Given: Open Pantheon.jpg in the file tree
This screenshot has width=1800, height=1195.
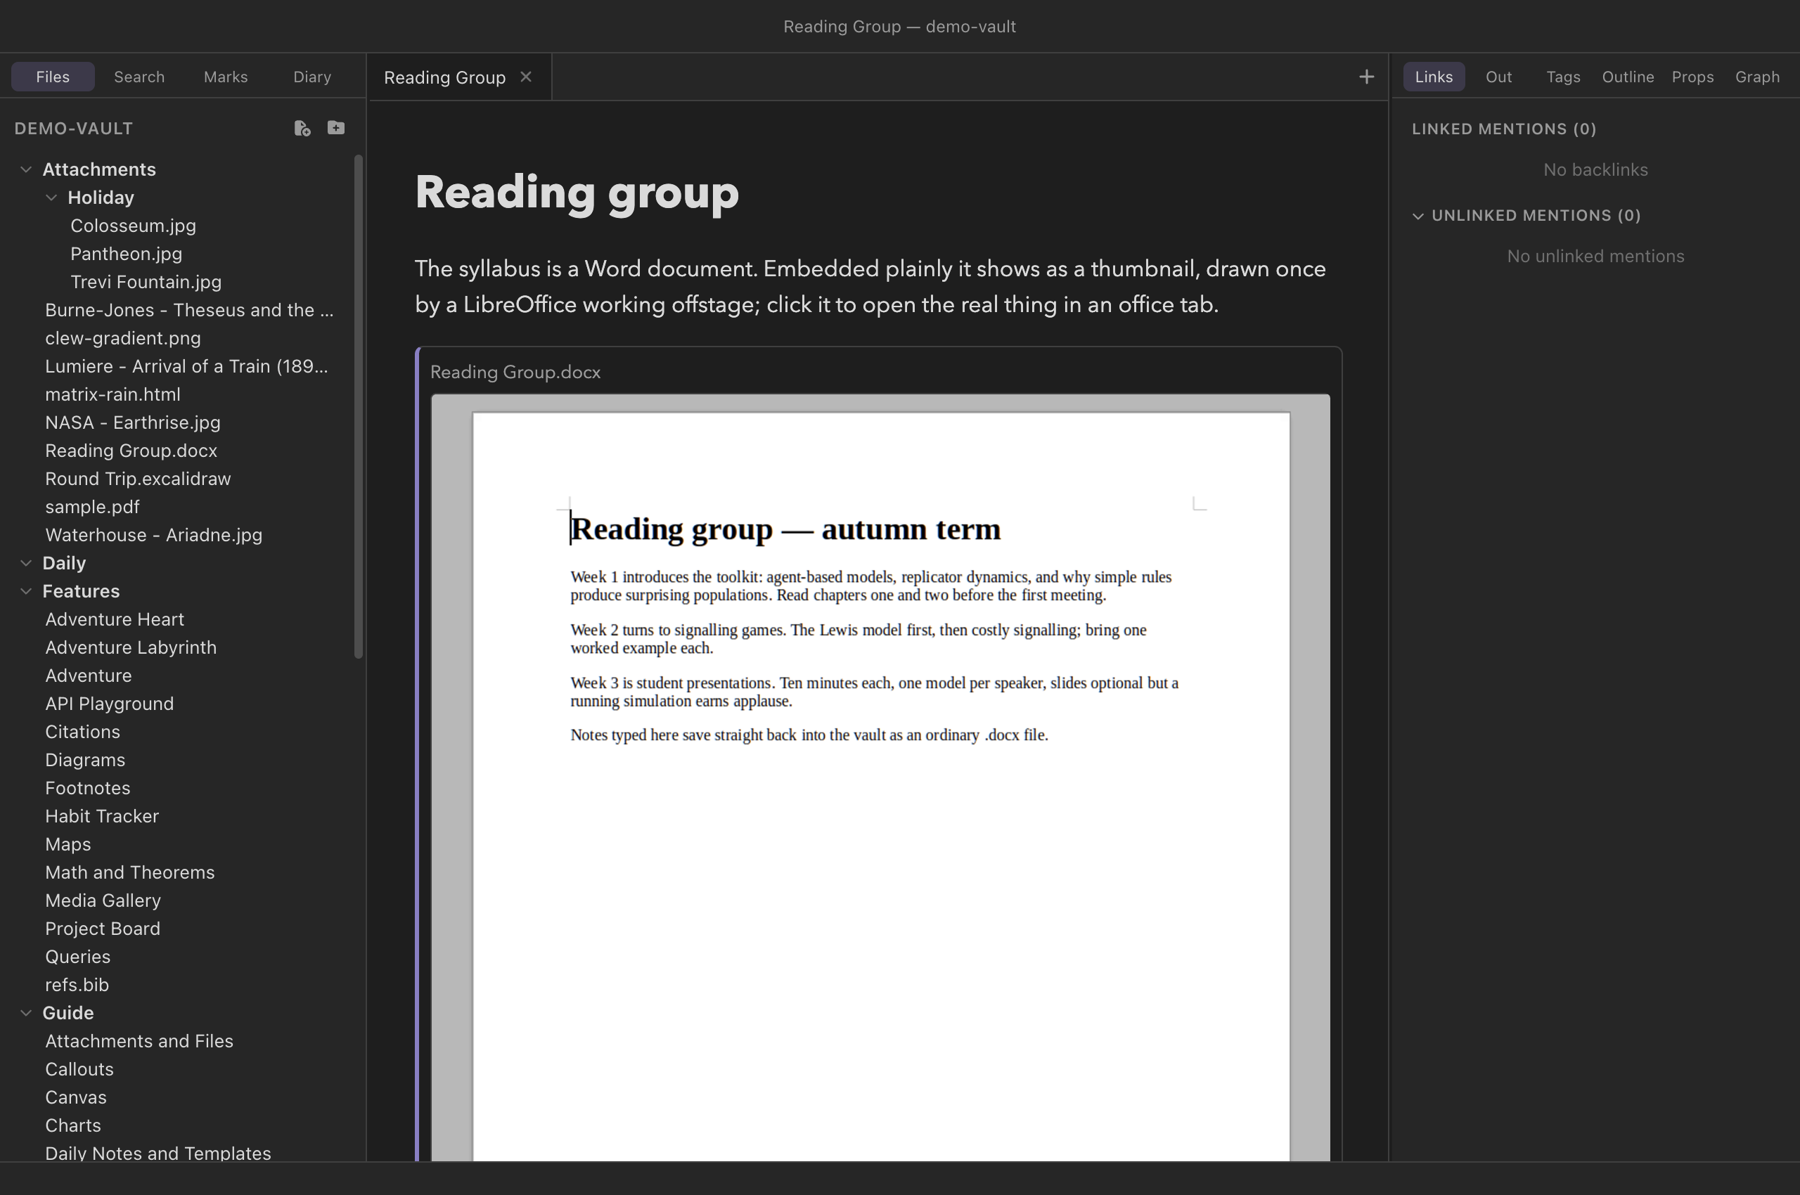Looking at the screenshot, I should click(127, 254).
